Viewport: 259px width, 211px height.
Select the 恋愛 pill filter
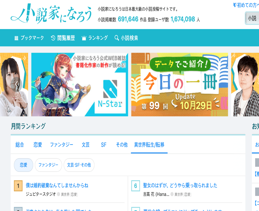coord(23,165)
